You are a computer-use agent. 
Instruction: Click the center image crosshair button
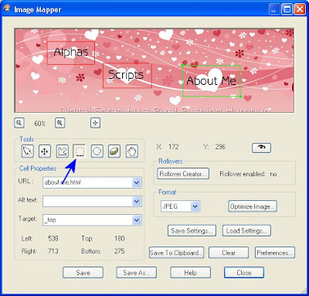(95, 123)
